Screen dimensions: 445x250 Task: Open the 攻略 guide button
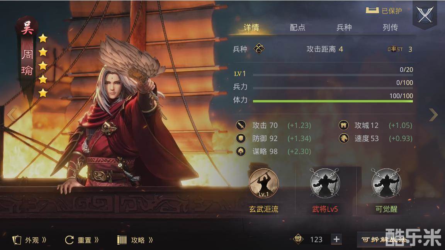tap(135, 240)
